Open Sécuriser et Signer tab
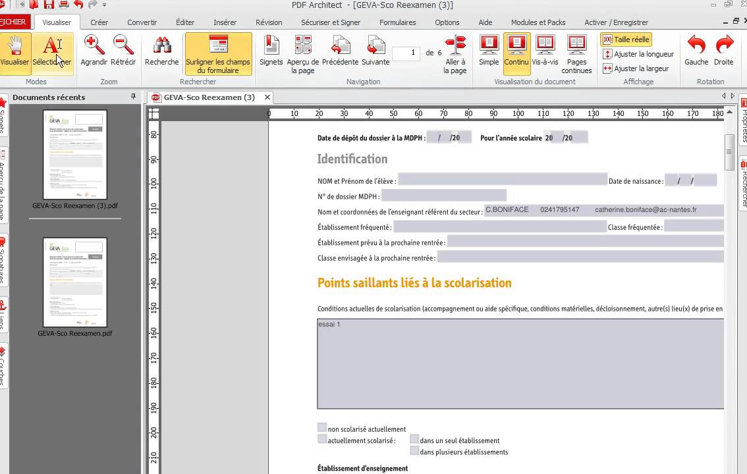Viewport: 747px width, 474px height. (331, 22)
